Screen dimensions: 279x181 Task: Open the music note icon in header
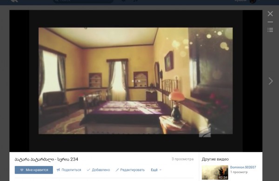click(x=136, y=1)
